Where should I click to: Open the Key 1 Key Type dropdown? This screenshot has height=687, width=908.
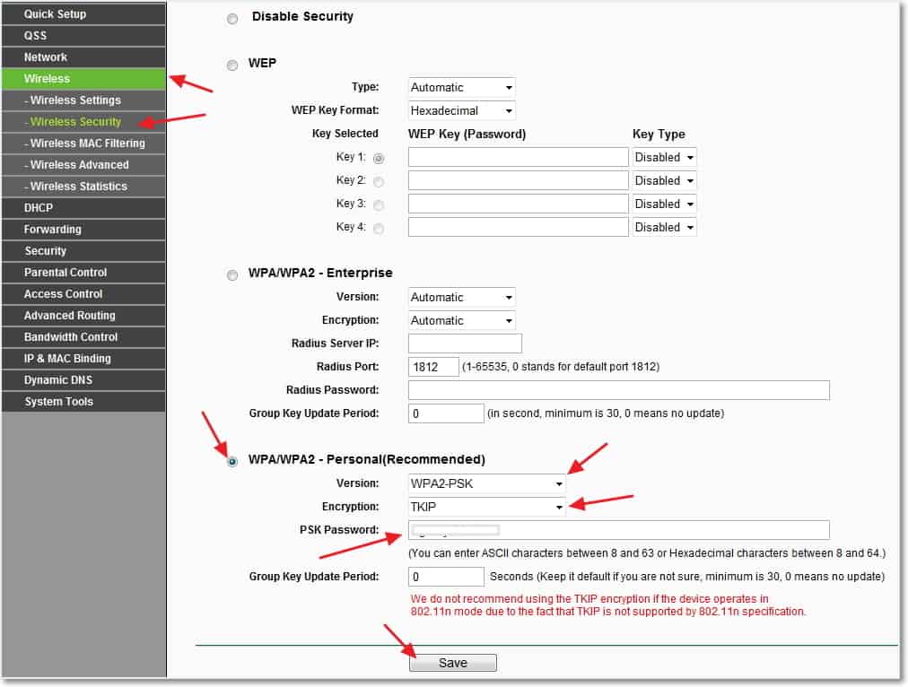point(664,158)
